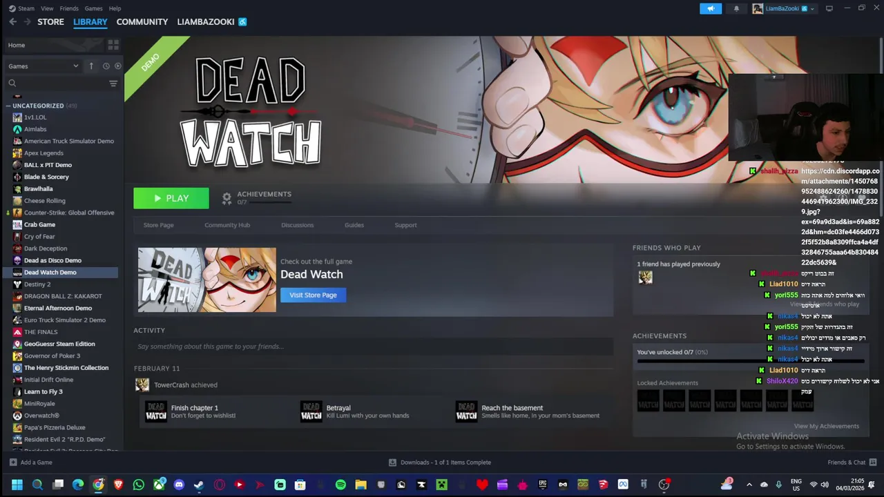Expand LiamBaZooki account dropdown arrow
This screenshot has height=497, width=884.
(x=812, y=9)
